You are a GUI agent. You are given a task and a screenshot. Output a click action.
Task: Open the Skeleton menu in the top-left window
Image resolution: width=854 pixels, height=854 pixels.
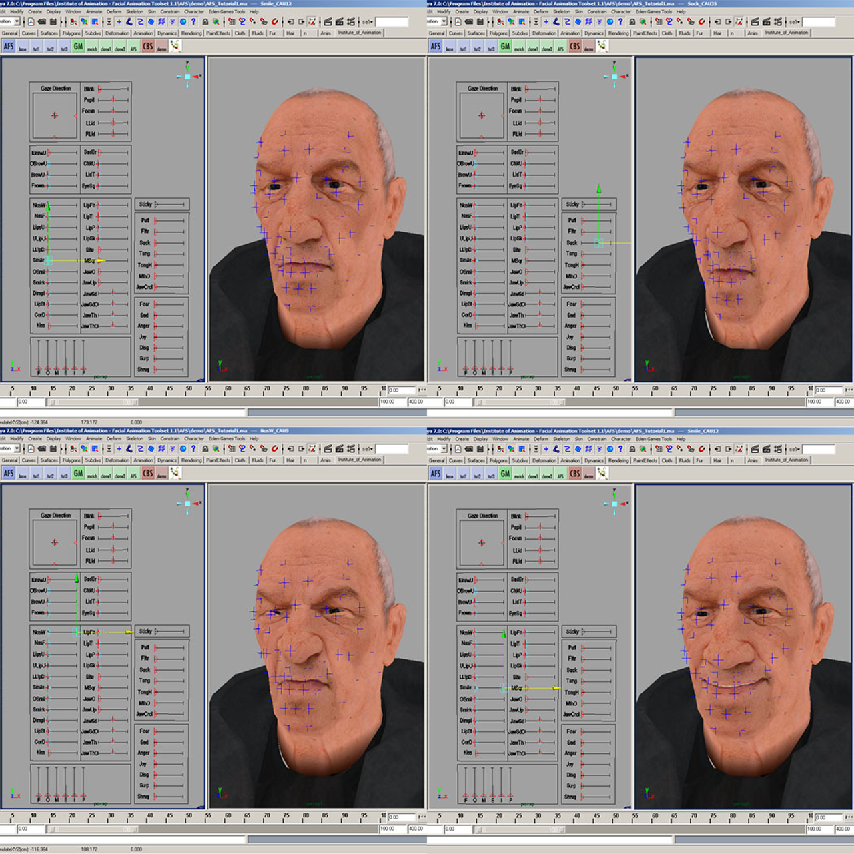135,11
